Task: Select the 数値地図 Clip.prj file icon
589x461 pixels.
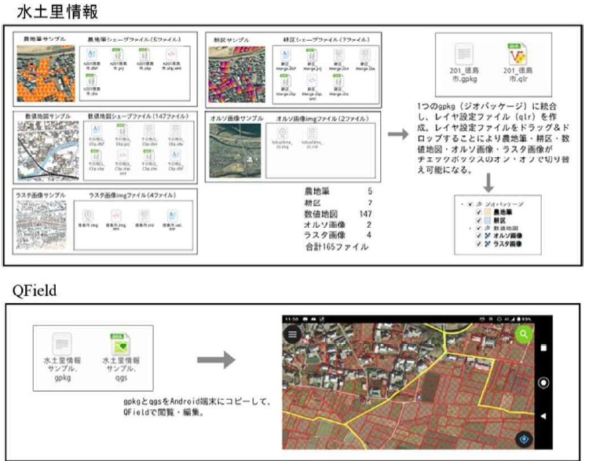Action: click(122, 130)
